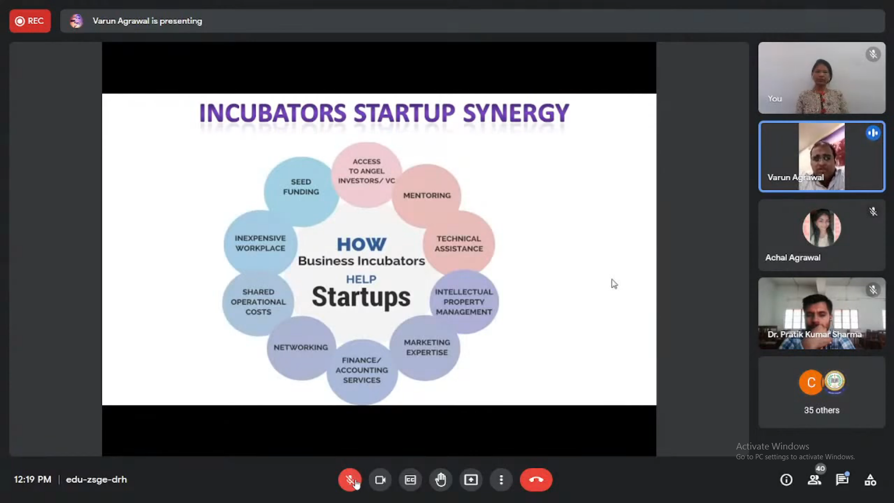
Task: Show everyone participants panel icon
Action: 814,480
